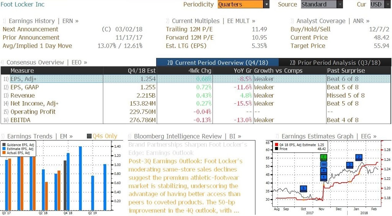
Task: Click the Foot Locker Inc security name
Action: pos(23,4)
